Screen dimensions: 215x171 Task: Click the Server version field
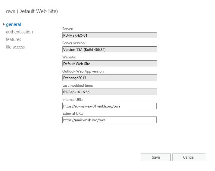[x=109, y=49]
